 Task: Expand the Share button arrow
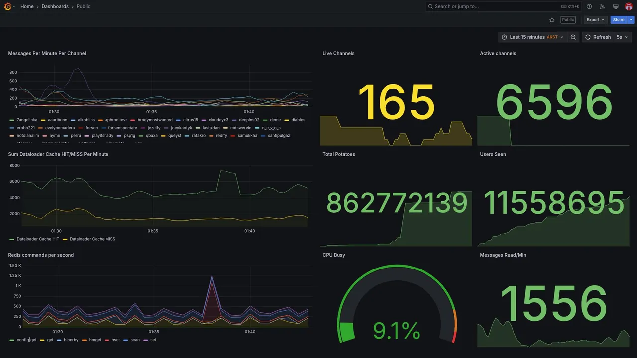point(631,20)
